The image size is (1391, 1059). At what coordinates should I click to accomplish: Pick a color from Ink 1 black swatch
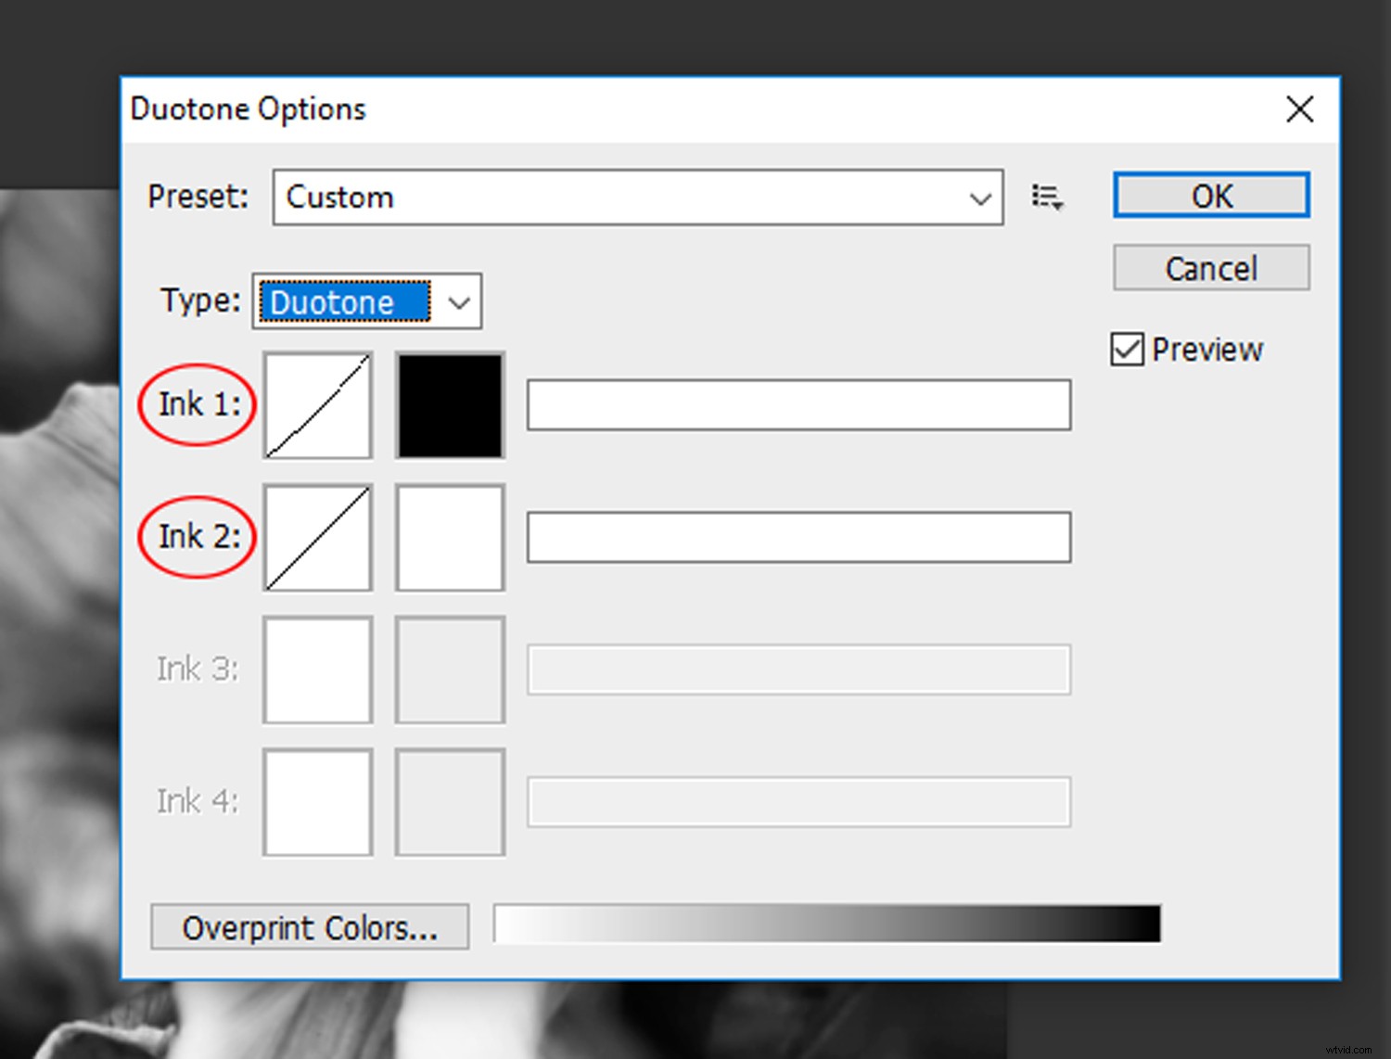(449, 405)
